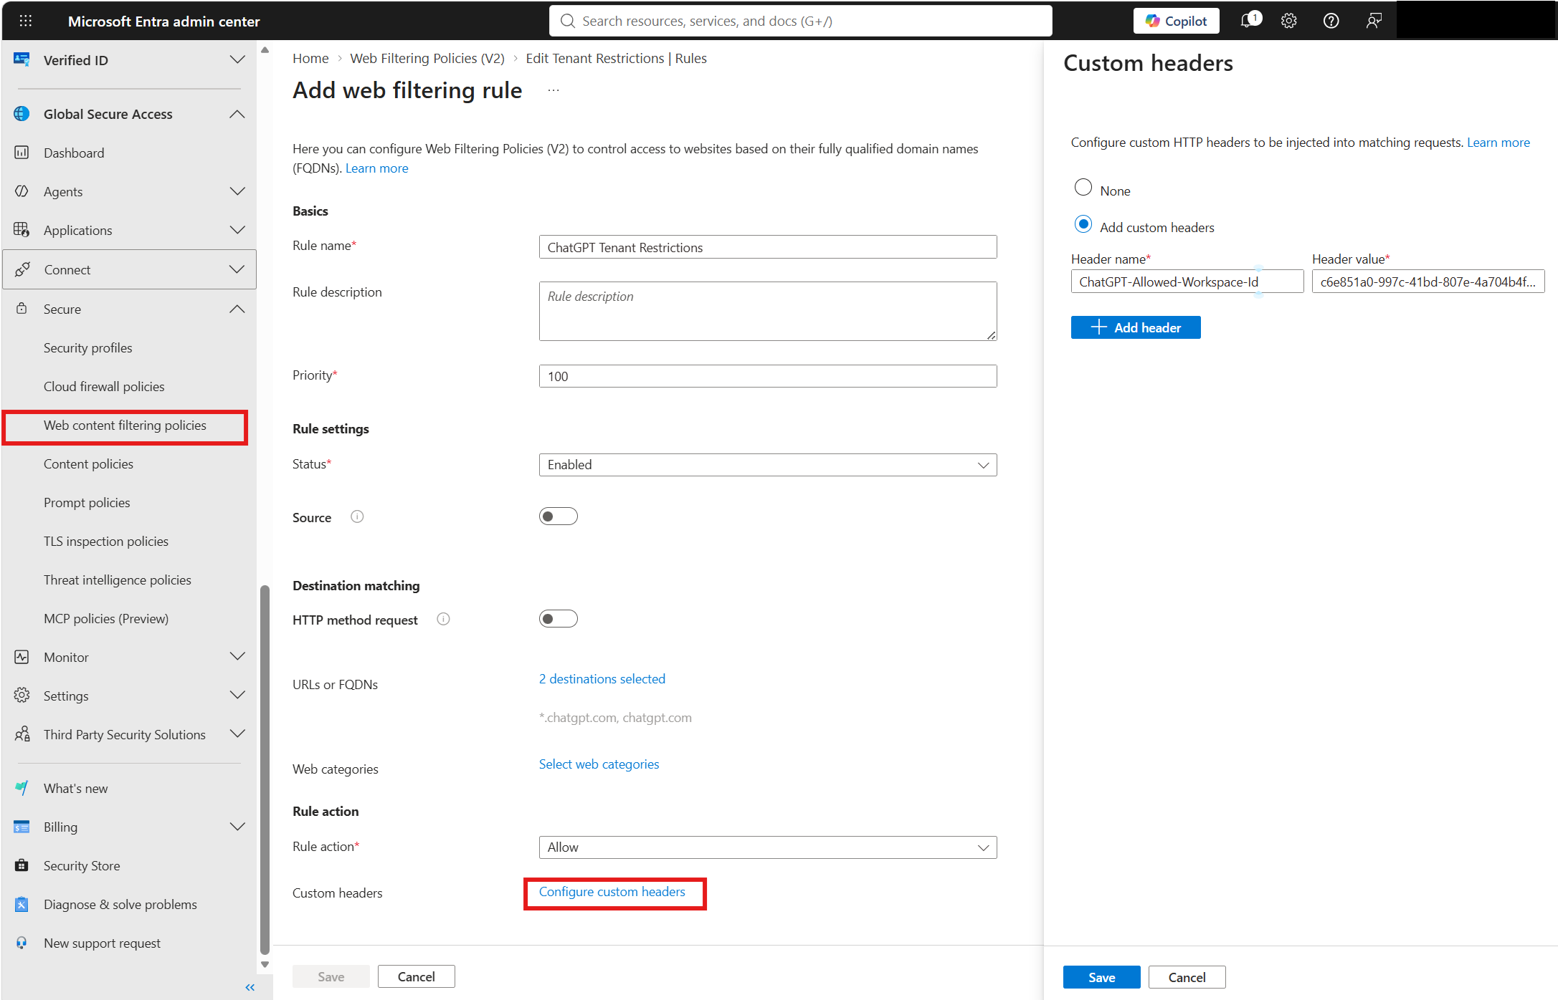Viewport: 1558px width, 1000px height.
Task: Click the Security Store icon
Action: [x=22, y=865]
